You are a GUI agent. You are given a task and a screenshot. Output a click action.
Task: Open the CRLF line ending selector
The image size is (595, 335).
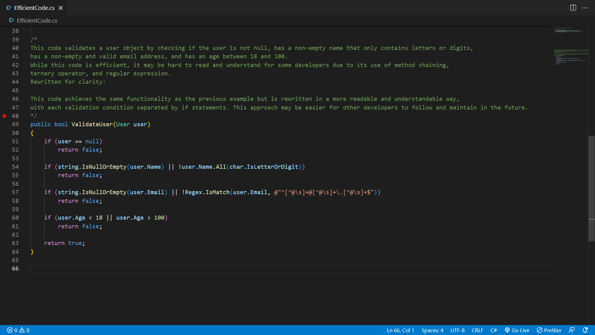pyautogui.click(x=477, y=330)
